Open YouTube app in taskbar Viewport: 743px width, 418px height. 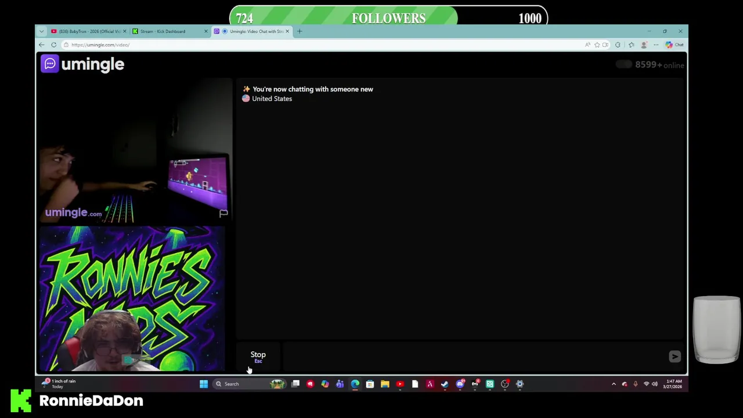point(400,384)
